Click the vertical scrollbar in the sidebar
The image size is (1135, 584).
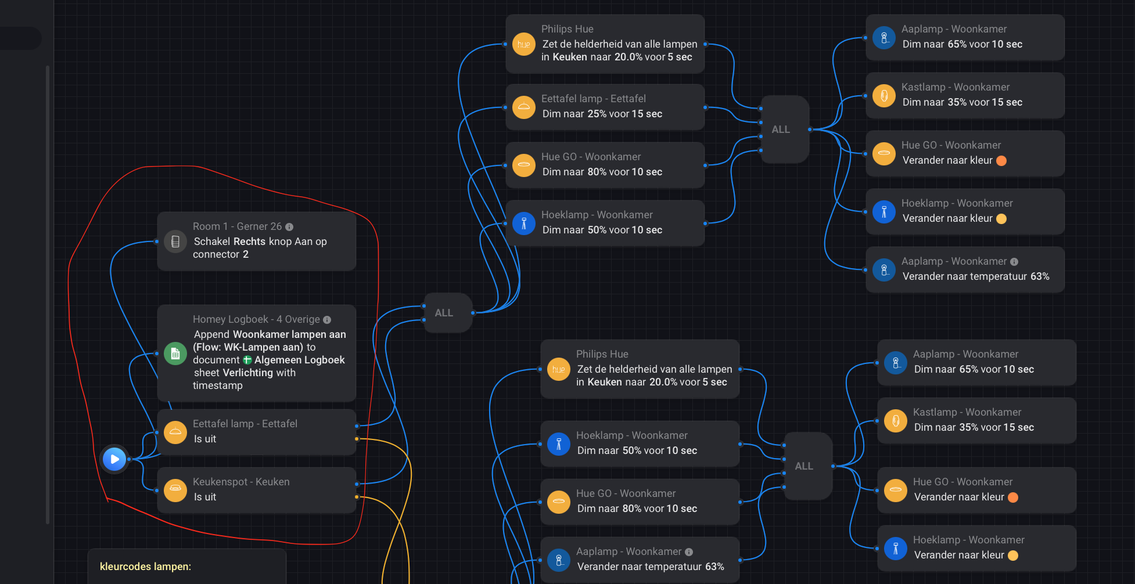(x=48, y=295)
